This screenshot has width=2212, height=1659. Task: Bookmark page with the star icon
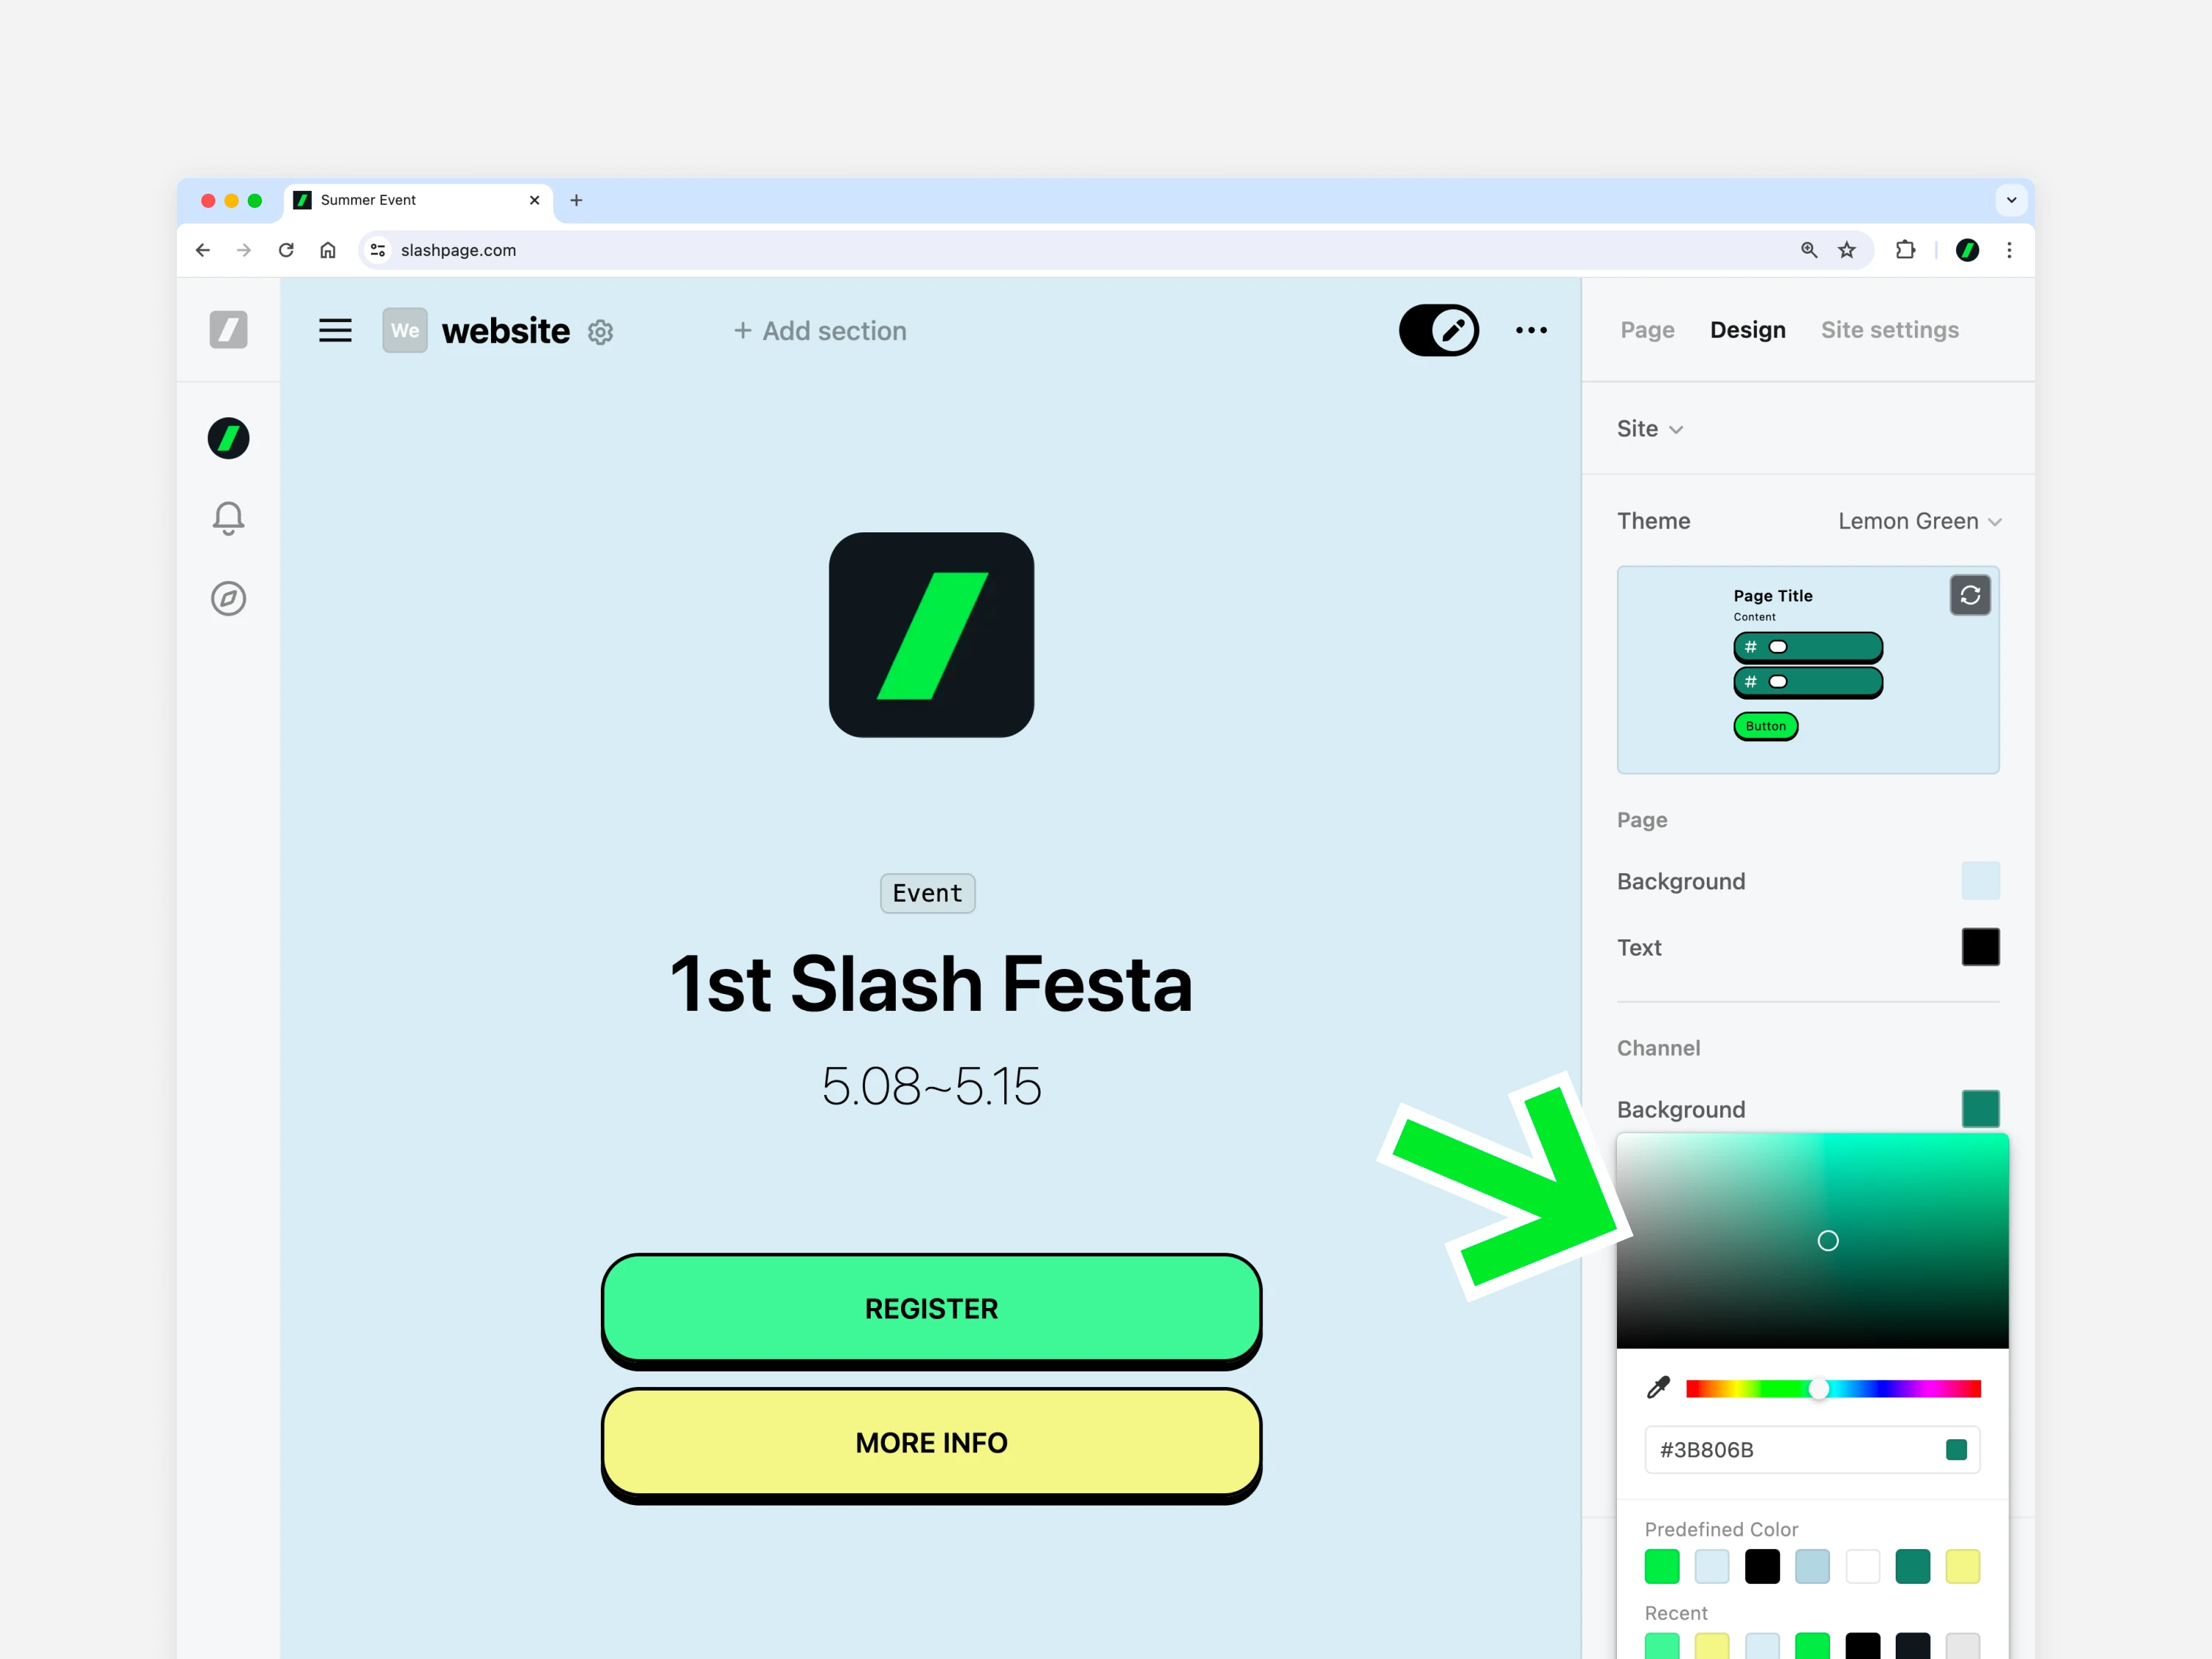coord(1846,250)
